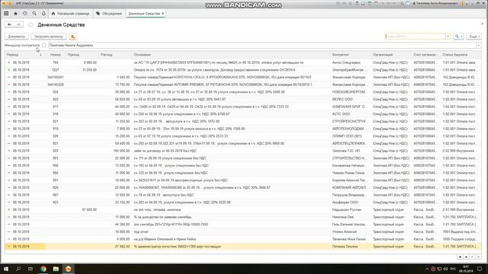This screenshot has height=274, width=488.
Task: Click the 100 000,00 expense cell
Action: point(115,151)
